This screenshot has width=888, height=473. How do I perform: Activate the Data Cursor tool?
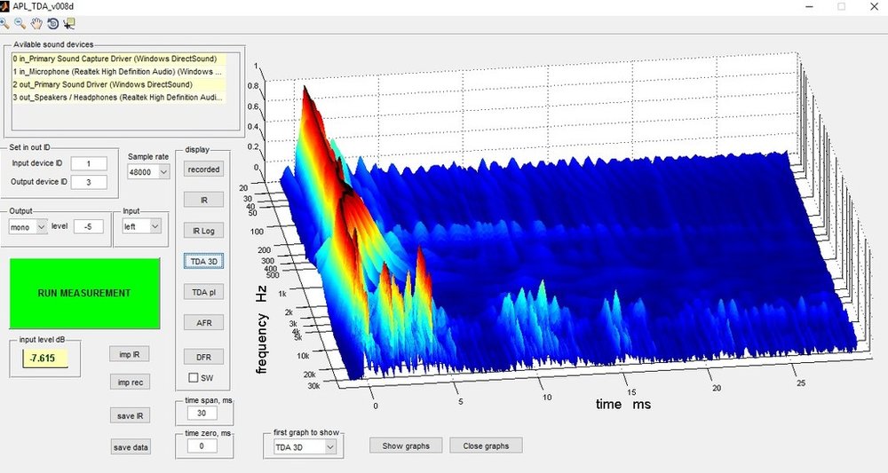pyautogui.click(x=69, y=23)
